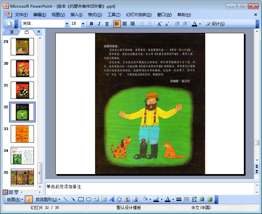Toggle Underline formatting
This screenshot has width=262, height=214.
[x=107, y=24]
